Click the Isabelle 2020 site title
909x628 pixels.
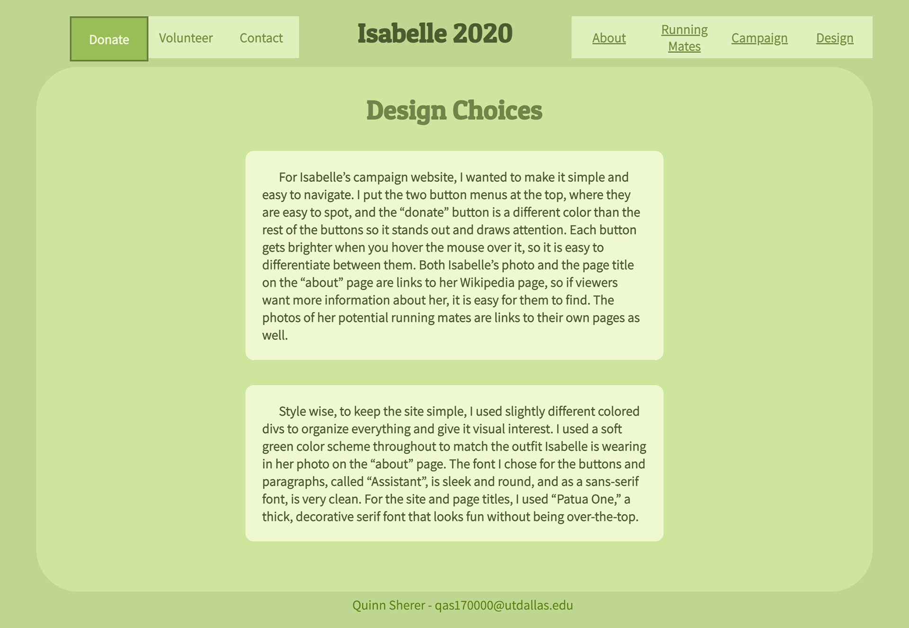click(x=435, y=33)
